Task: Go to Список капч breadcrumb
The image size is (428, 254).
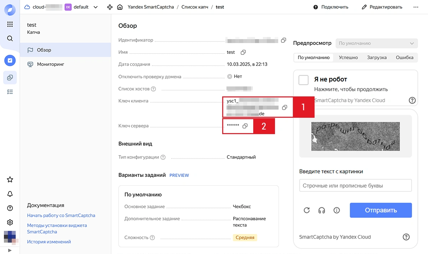Action: [195, 7]
